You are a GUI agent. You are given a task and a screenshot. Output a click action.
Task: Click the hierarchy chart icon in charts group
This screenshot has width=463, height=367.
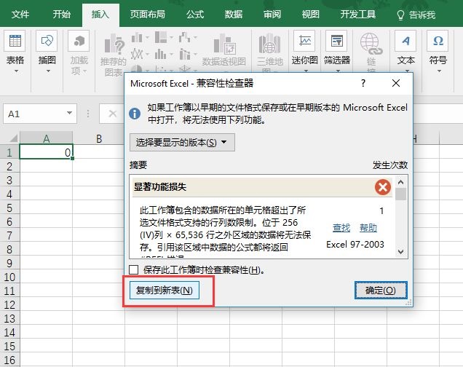(x=161, y=37)
